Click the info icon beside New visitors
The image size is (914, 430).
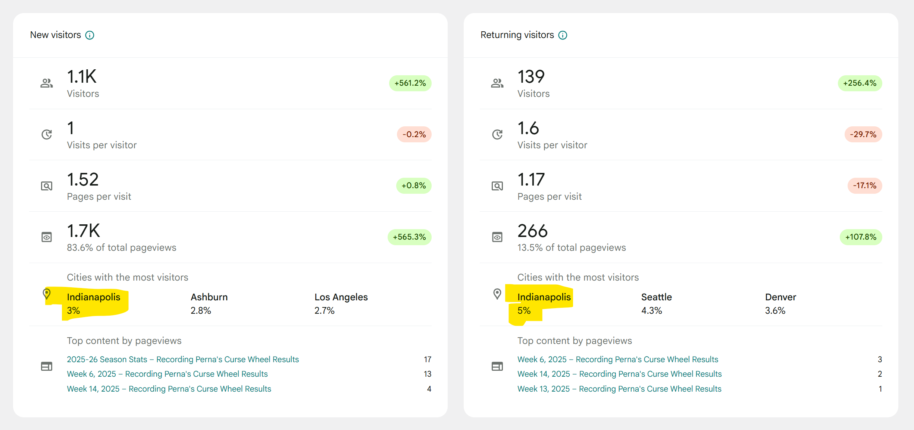(x=90, y=35)
